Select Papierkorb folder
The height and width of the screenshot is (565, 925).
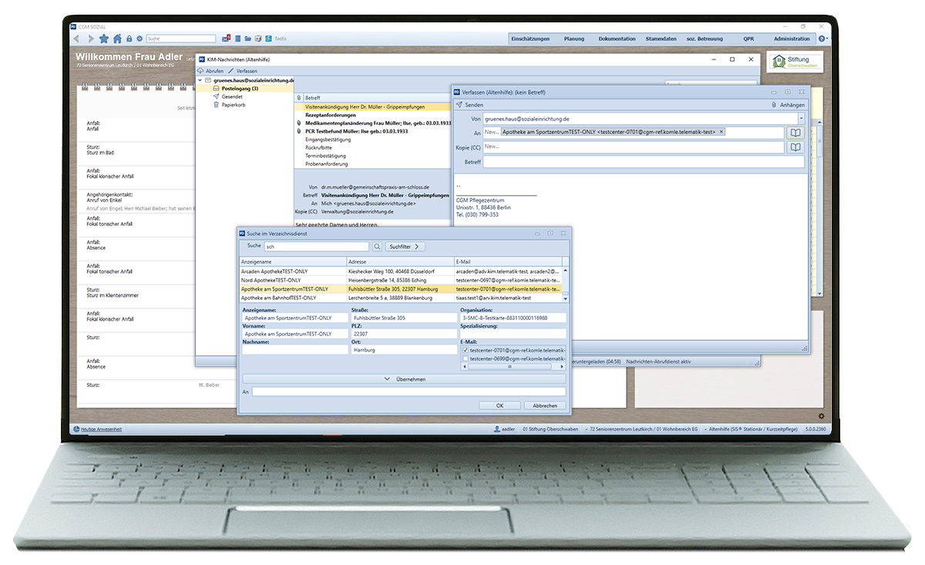tap(234, 105)
